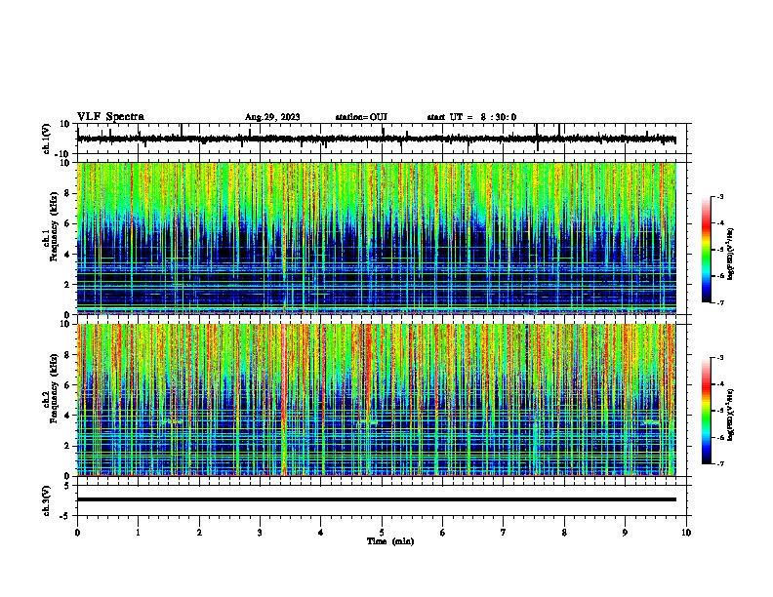Click the ch.2 "Frequency (kHz)" axis label
773x597 pixels.
click(x=54, y=387)
